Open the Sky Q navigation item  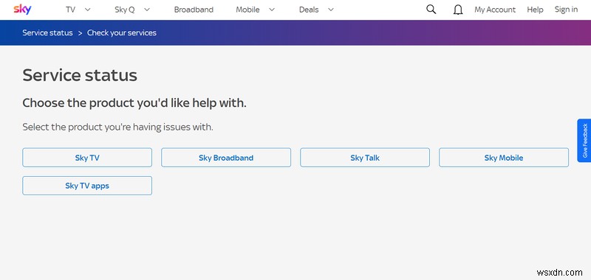(124, 10)
